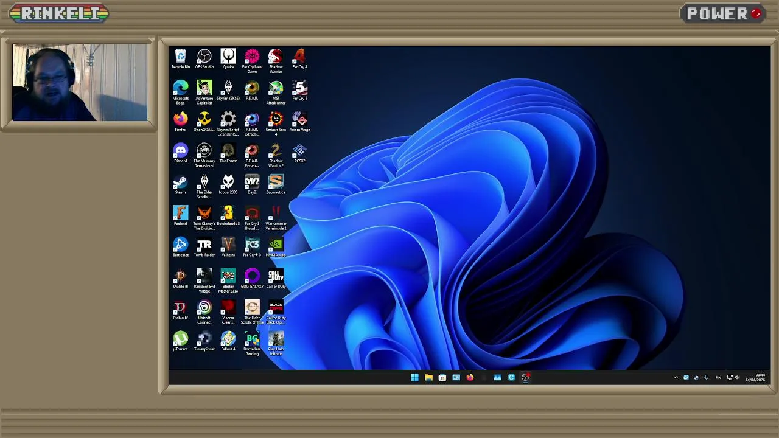The height and width of the screenshot is (438, 779).
Task: Open Discord from the desktop
Action: (x=180, y=151)
